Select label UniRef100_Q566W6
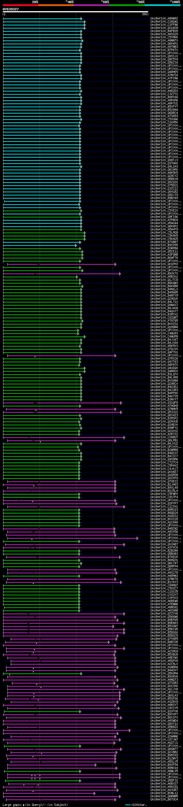The height and width of the screenshot is (807, 183). coord(164,617)
